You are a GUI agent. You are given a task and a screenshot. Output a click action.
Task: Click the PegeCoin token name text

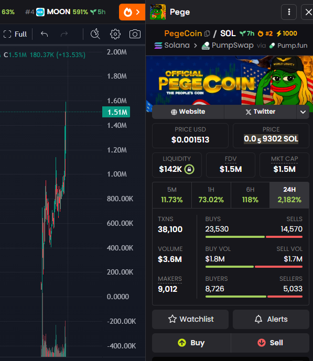click(x=183, y=34)
